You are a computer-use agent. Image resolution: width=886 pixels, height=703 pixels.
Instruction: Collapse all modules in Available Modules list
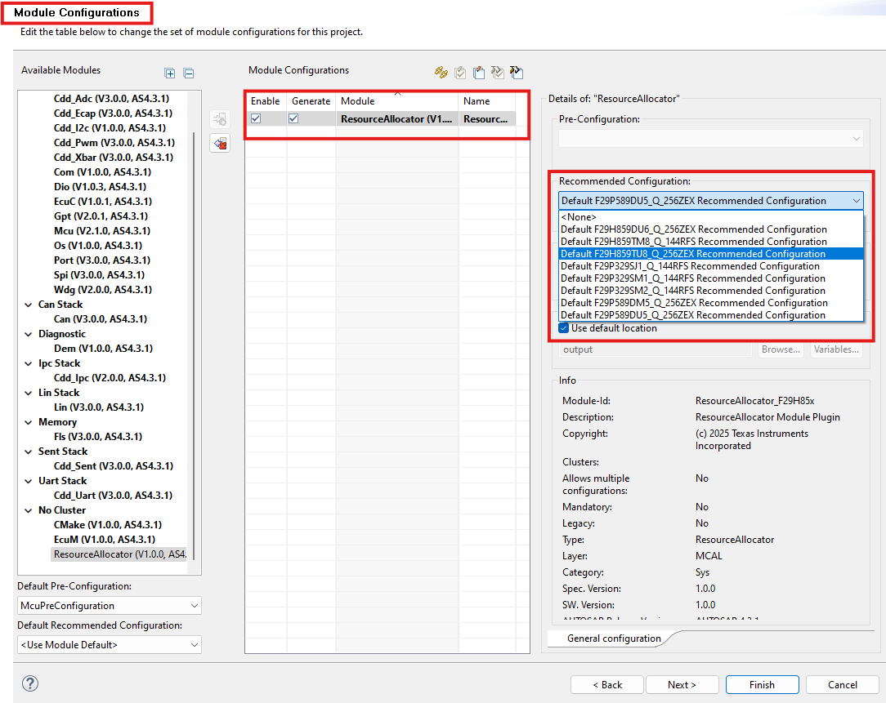188,73
